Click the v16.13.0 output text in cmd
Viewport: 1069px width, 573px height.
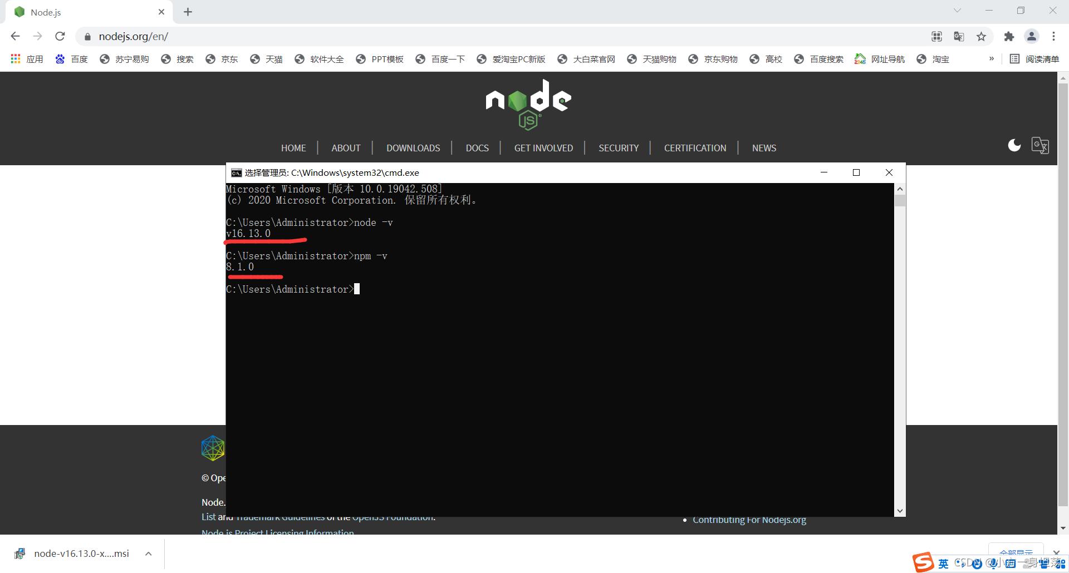pos(248,234)
